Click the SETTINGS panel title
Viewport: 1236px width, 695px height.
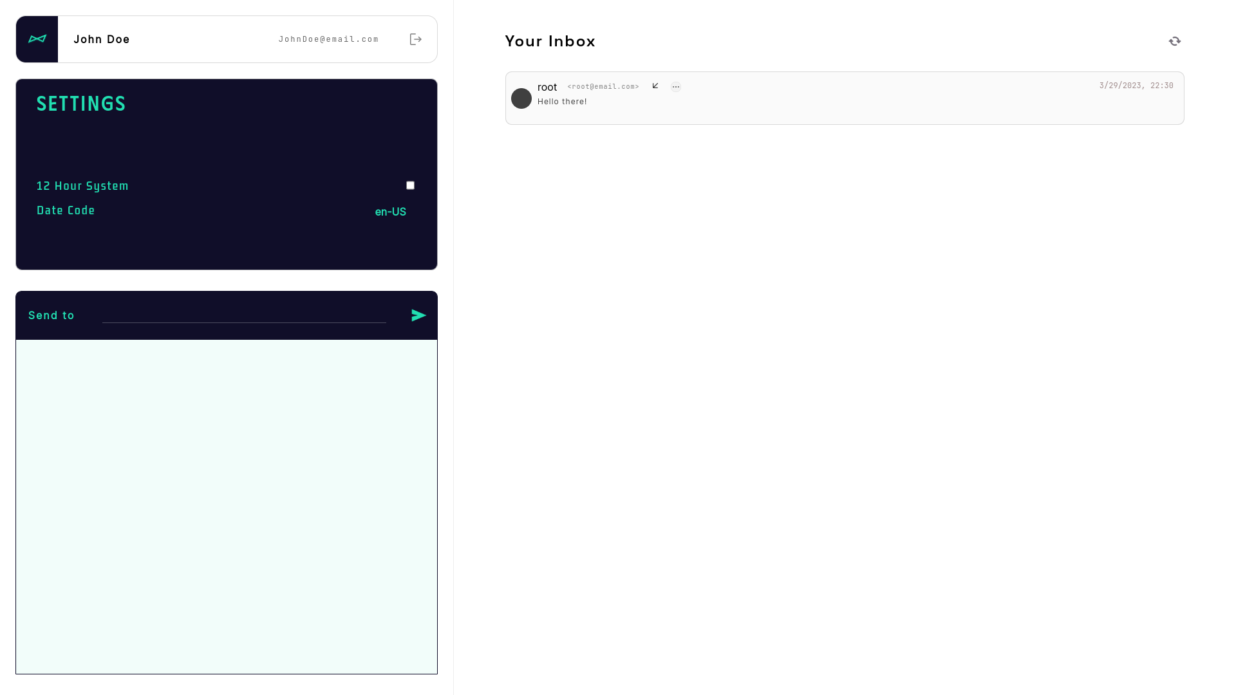(x=81, y=104)
